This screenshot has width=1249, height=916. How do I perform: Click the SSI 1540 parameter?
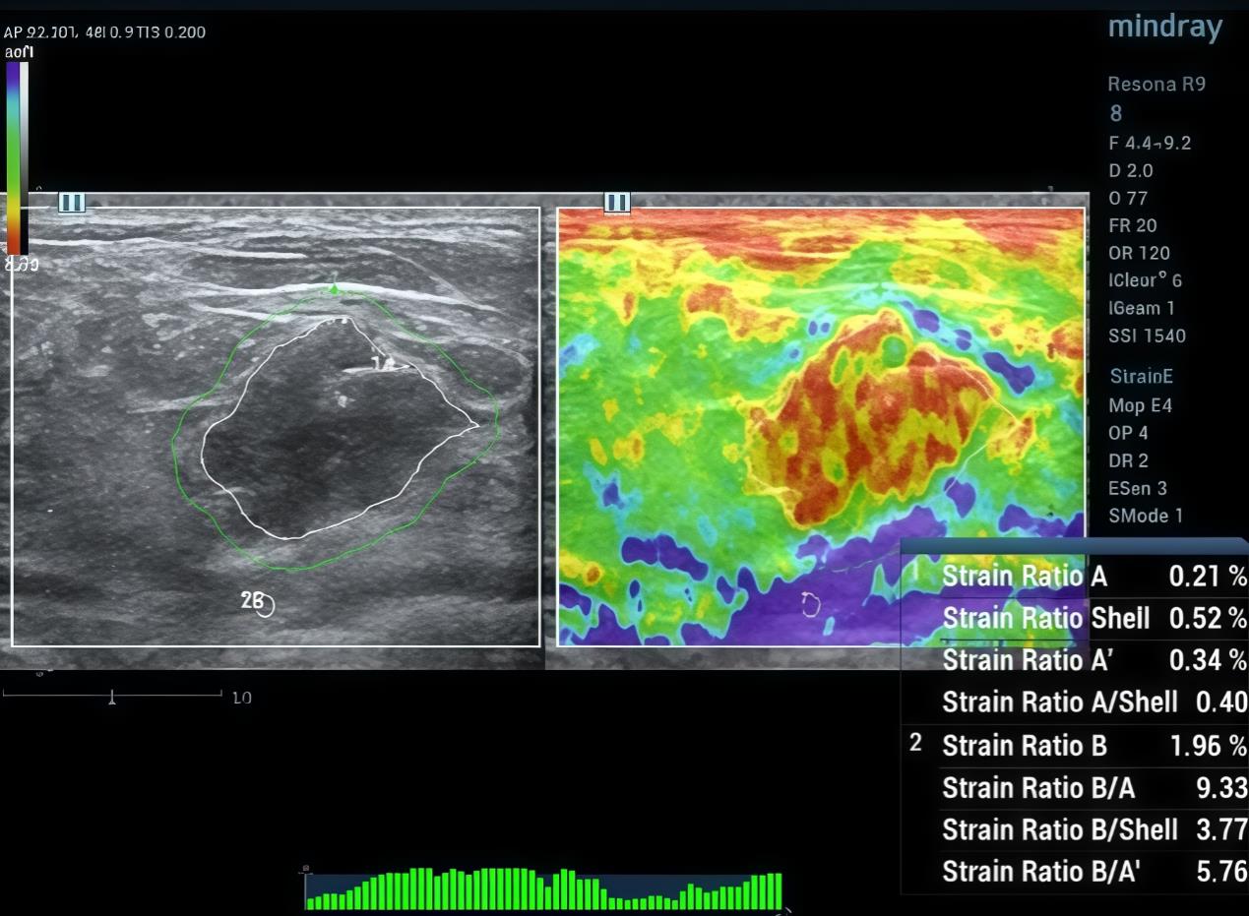pyautogui.click(x=1147, y=336)
